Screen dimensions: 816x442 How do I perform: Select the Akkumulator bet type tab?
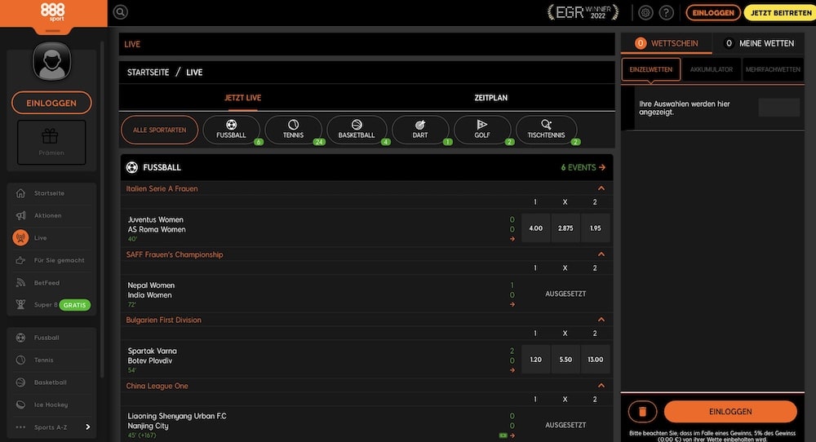712,69
